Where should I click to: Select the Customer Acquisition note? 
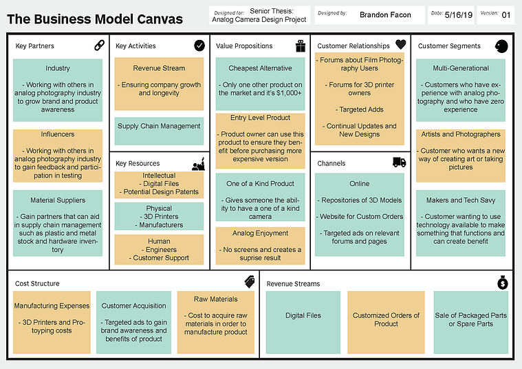(134, 322)
